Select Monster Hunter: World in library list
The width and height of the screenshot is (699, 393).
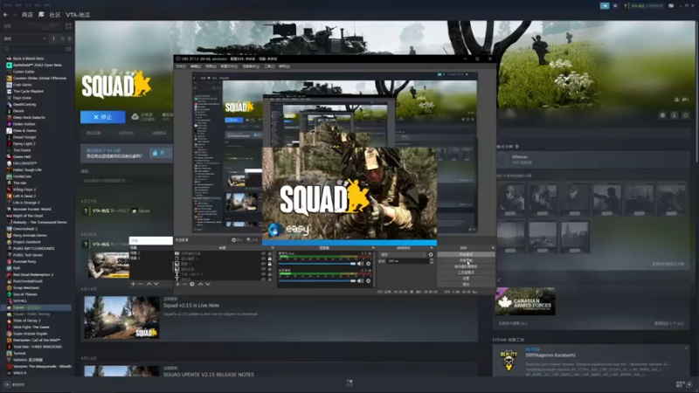32,209
